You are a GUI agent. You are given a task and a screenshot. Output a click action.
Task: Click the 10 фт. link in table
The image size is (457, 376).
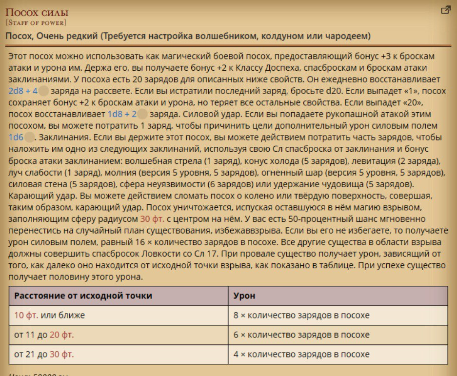pyautogui.click(x=26, y=315)
